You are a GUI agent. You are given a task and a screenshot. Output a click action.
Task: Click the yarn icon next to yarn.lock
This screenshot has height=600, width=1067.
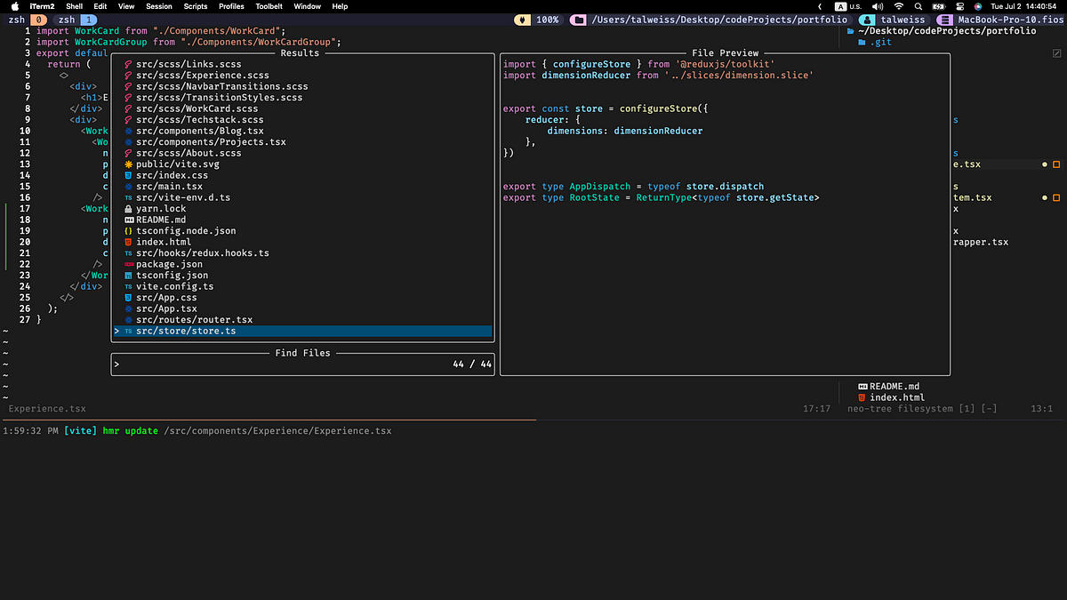[x=127, y=208]
